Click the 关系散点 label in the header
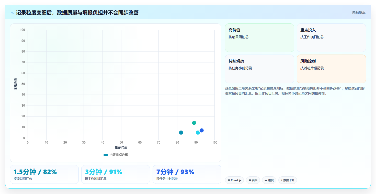This screenshot has width=376, height=194. click(x=359, y=12)
